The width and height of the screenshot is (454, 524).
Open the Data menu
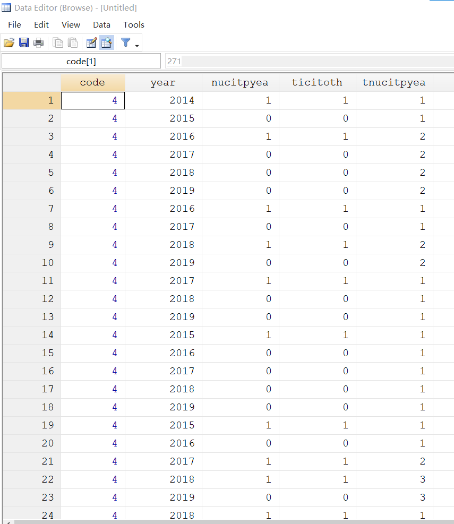point(101,25)
